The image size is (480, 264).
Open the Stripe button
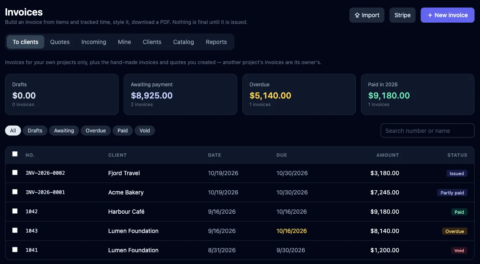point(402,15)
